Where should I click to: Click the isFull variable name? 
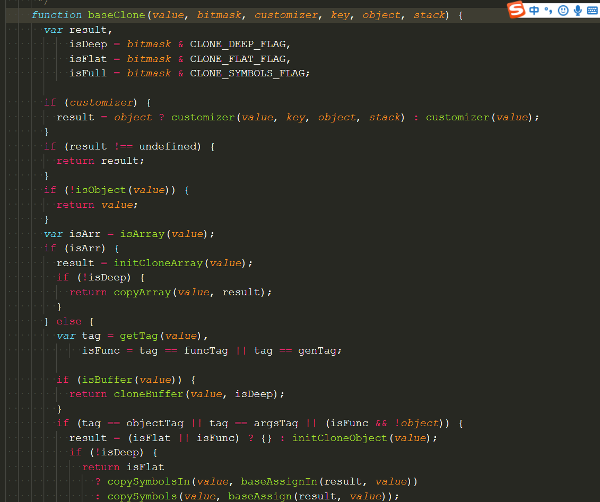[x=88, y=73]
